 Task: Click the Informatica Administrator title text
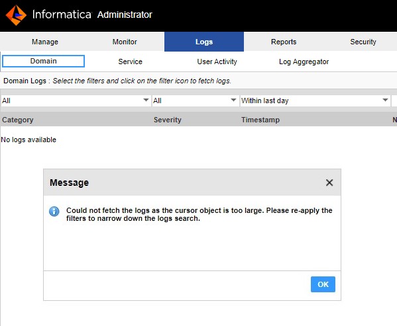point(92,15)
